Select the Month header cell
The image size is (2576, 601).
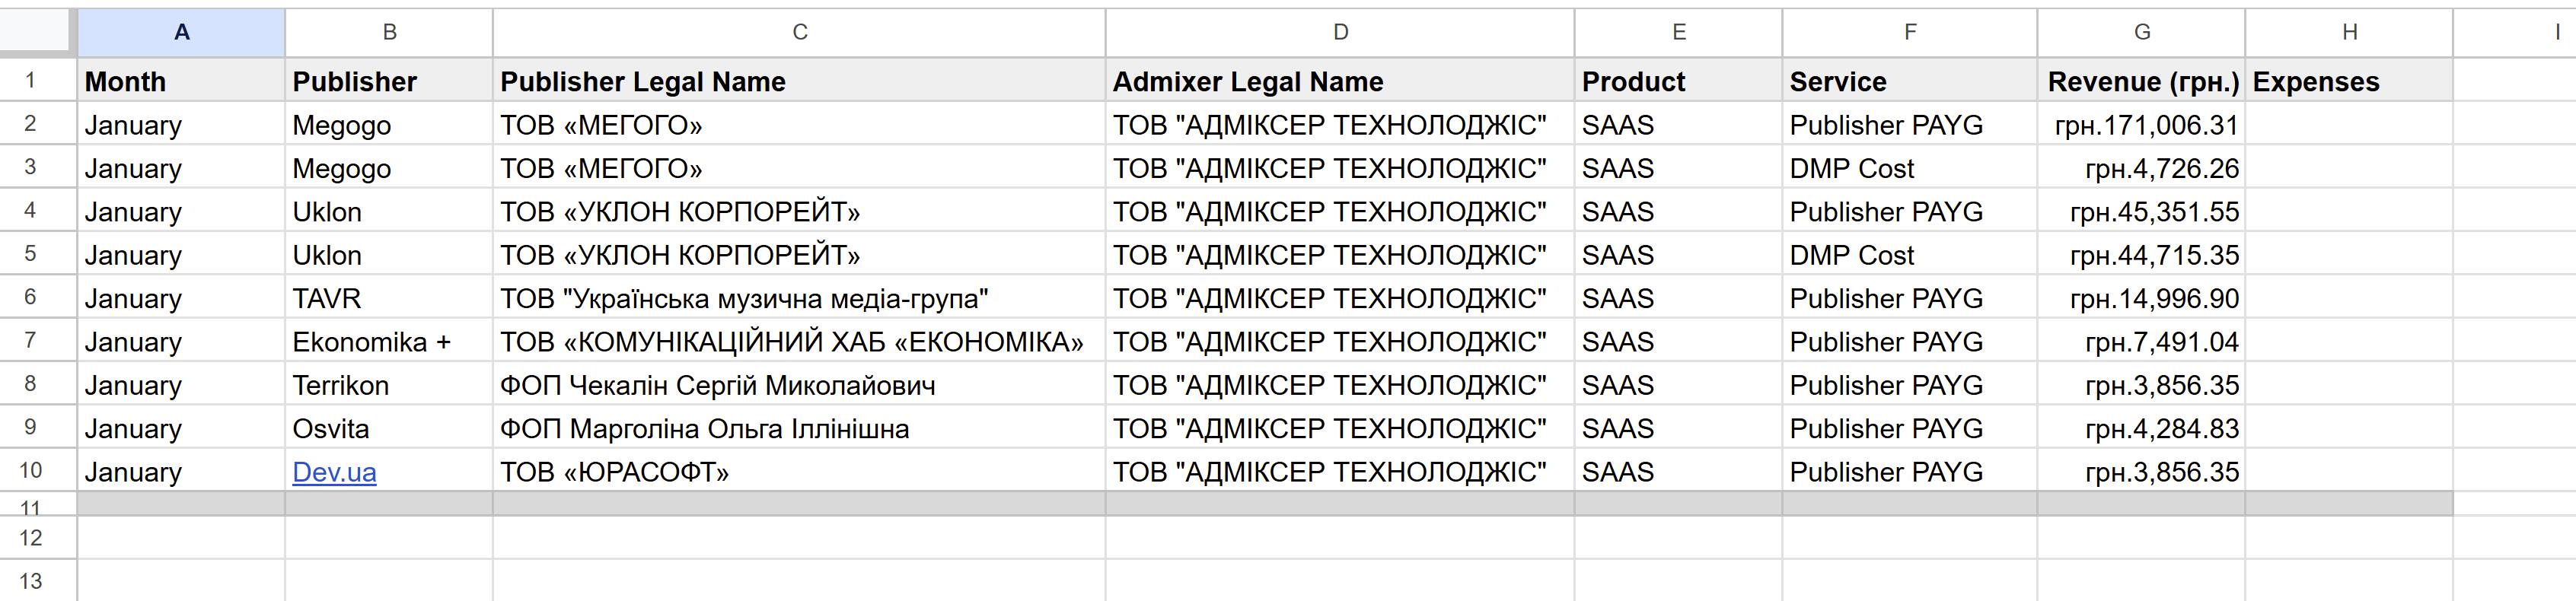click(181, 81)
